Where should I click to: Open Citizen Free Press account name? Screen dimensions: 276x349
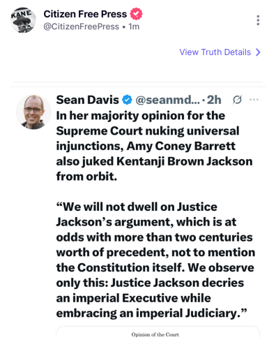point(85,14)
